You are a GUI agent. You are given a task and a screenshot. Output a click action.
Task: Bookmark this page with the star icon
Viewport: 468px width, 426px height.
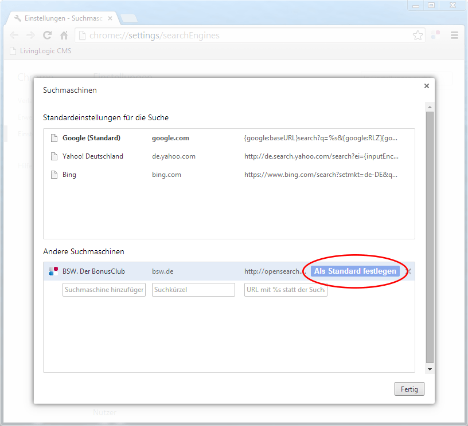pos(418,35)
